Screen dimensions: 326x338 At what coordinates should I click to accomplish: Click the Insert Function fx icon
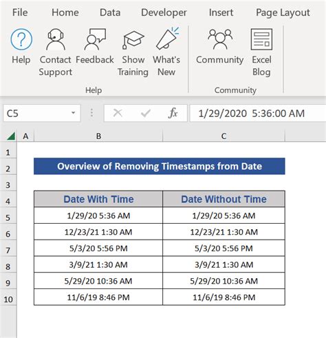coord(173,113)
